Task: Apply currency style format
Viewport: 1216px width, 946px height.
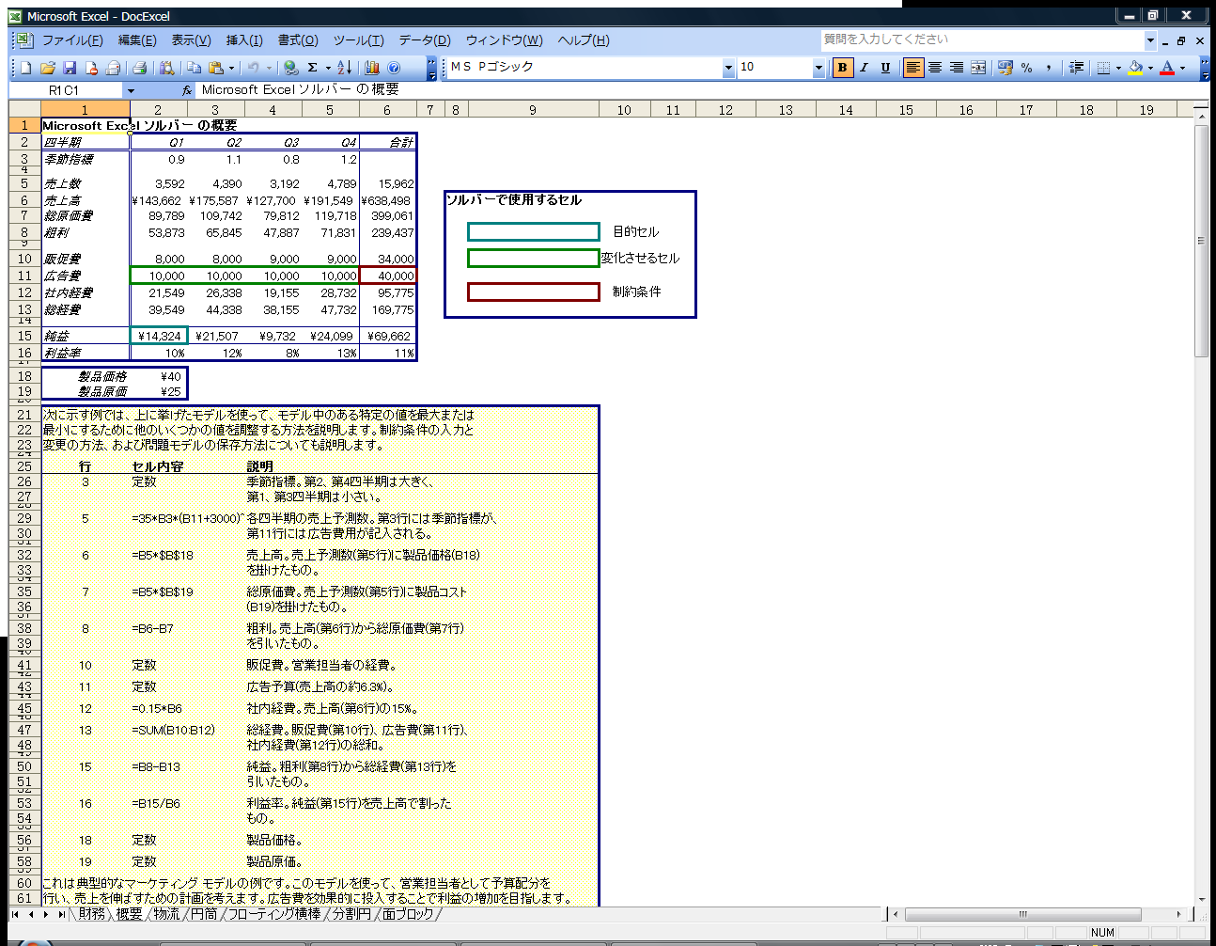Action: point(1006,68)
